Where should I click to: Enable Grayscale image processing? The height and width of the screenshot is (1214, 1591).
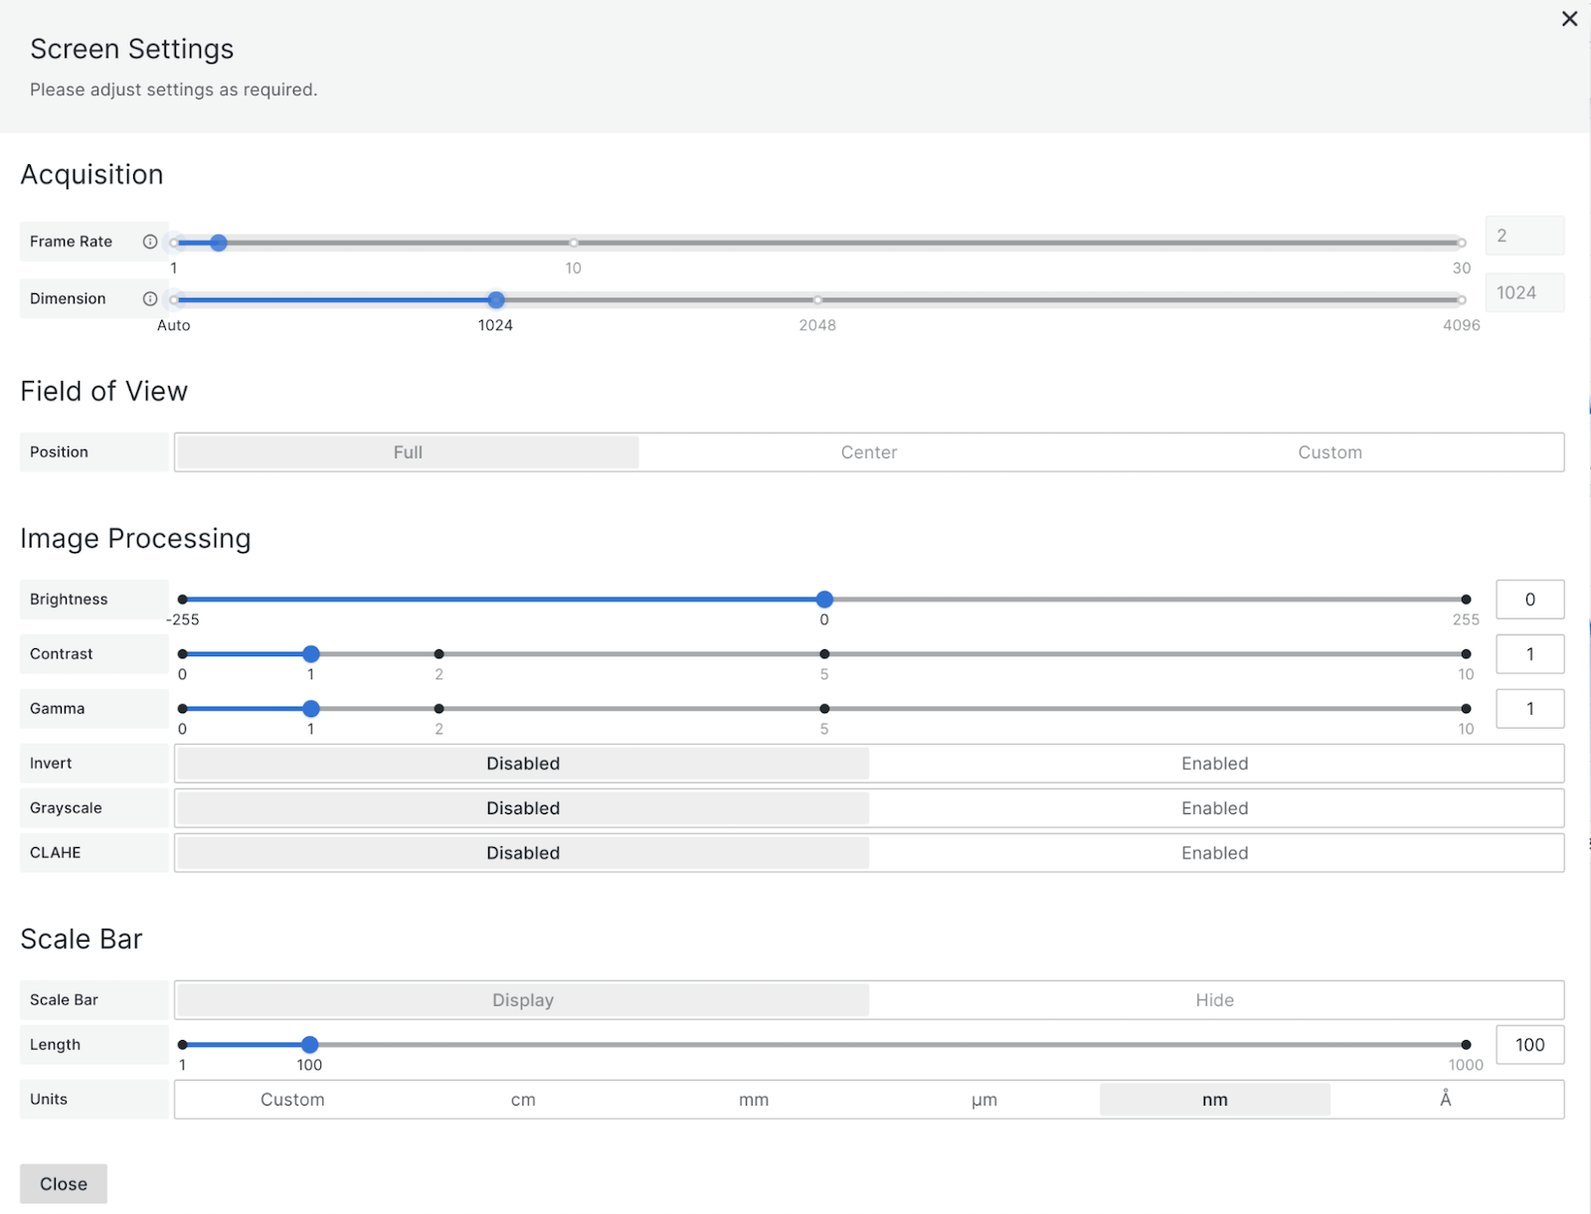tap(1214, 808)
